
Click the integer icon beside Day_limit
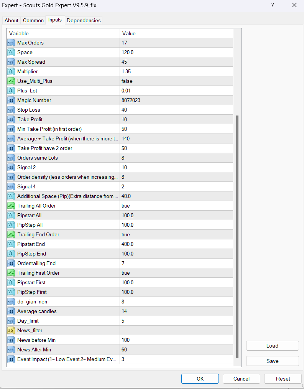coord(11,321)
